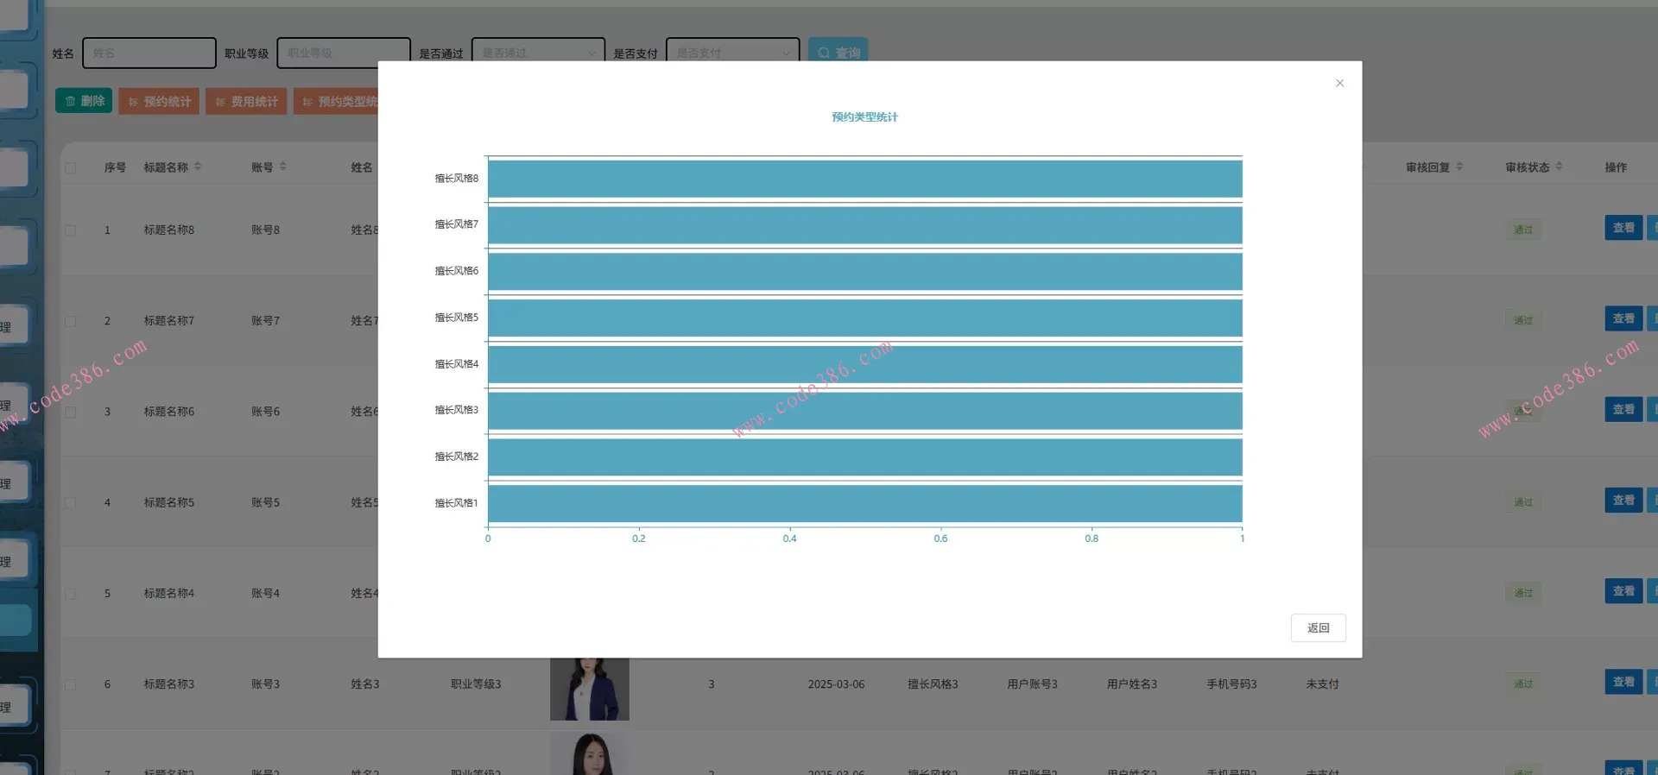View details of row 标题名称6 with 查看

click(1623, 409)
